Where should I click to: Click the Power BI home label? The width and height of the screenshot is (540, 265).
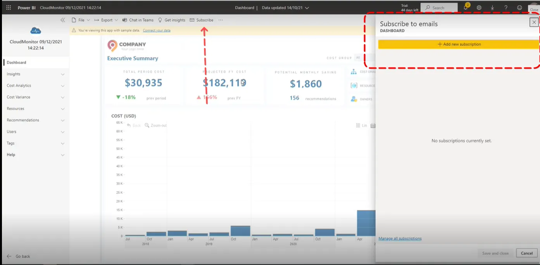(x=26, y=8)
